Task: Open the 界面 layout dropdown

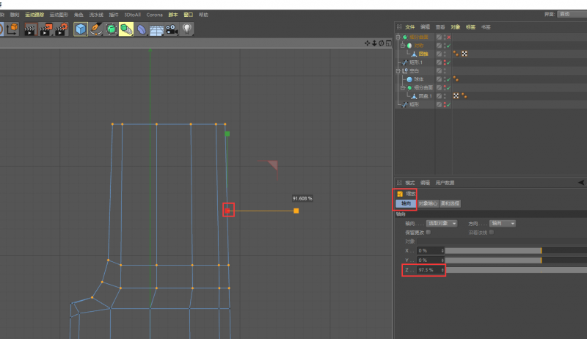Action: pyautogui.click(x=572, y=14)
